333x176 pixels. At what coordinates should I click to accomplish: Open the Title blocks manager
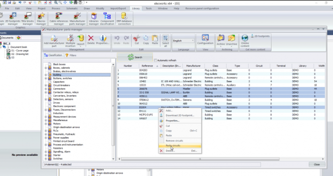click(28, 19)
